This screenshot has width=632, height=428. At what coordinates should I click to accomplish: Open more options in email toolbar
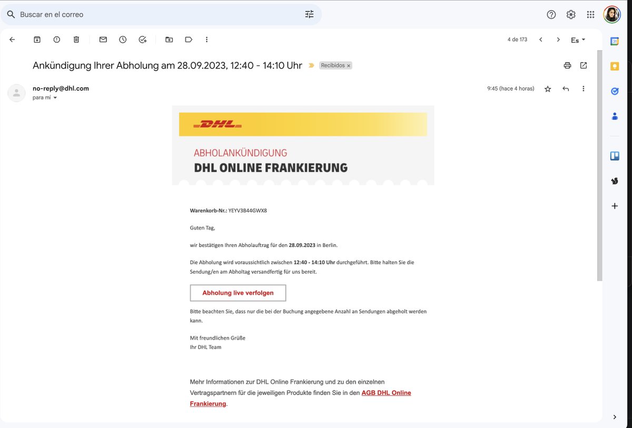tap(206, 39)
